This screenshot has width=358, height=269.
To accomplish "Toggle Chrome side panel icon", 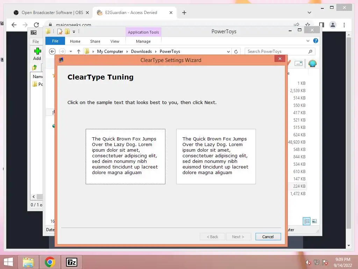I will pos(322,25).
